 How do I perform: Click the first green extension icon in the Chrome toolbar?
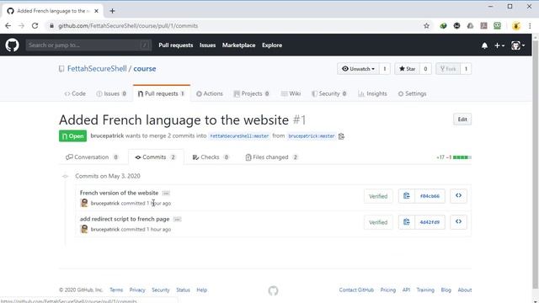[x=443, y=26]
